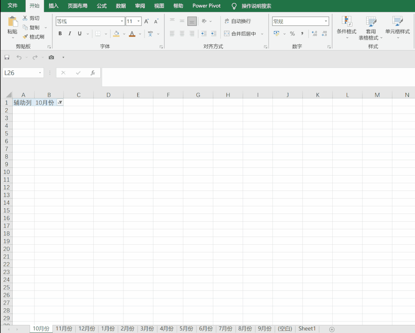The image size is (415, 333).
Task: Open 套用表格格式 table styles
Action: tap(370, 28)
